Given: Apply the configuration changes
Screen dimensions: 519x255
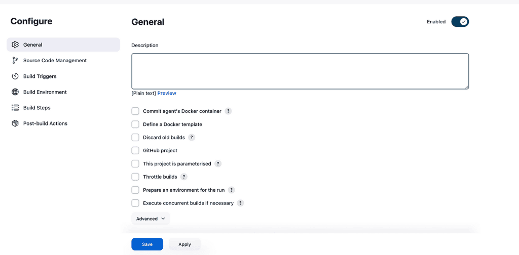Looking at the screenshot, I should click(184, 244).
